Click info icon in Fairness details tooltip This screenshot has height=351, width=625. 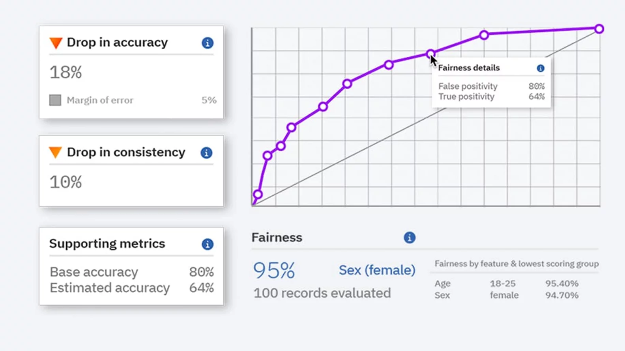(x=541, y=68)
